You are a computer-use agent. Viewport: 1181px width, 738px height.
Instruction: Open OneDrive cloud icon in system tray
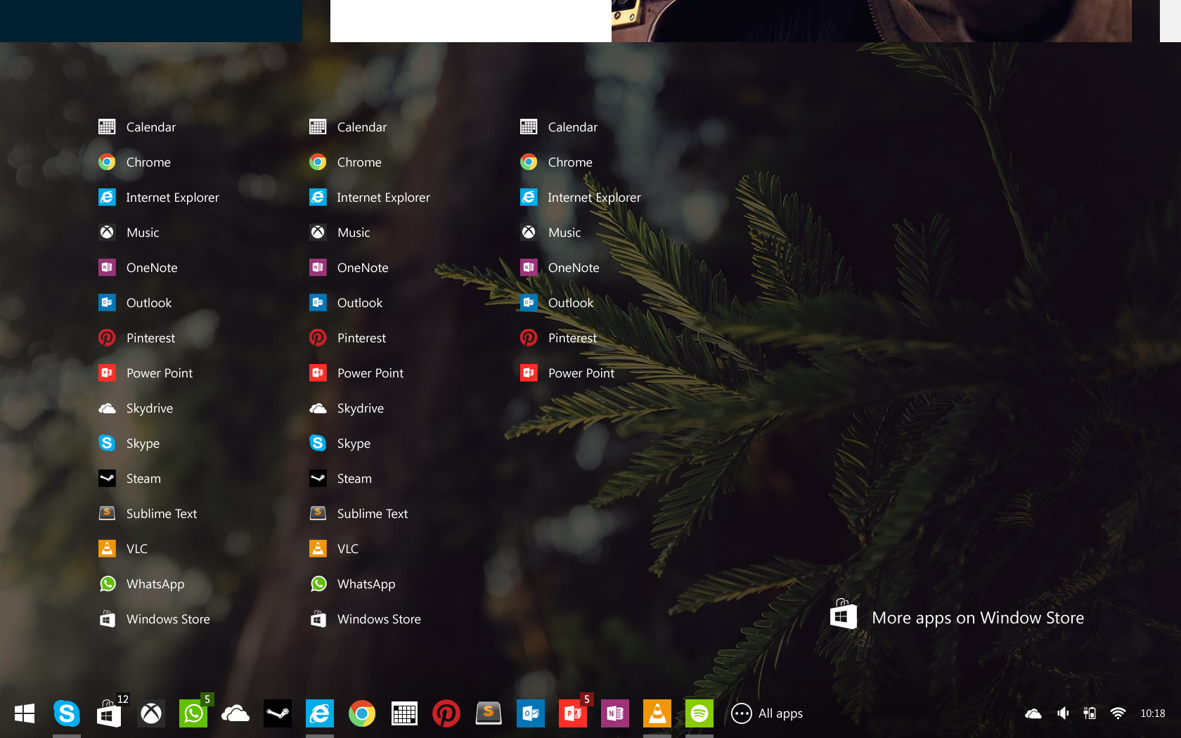(1033, 713)
